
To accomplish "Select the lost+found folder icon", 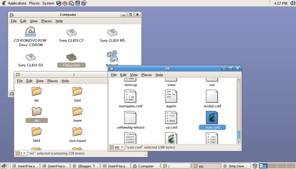I will (77, 132).
